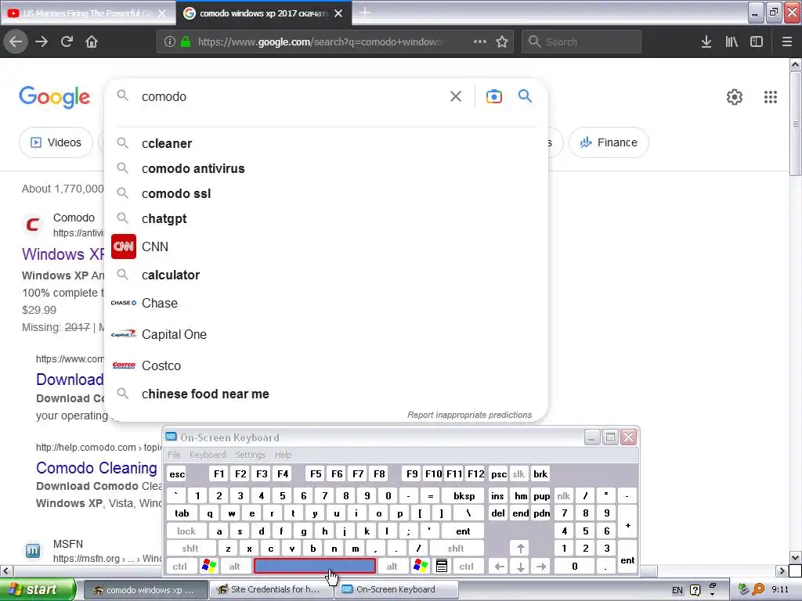Image resolution: width=802 pixels, height=601 pixels.
Task: Open the On-Screen Keyboard Help menu
Action: pyautogui.click(x=283, y=455)
